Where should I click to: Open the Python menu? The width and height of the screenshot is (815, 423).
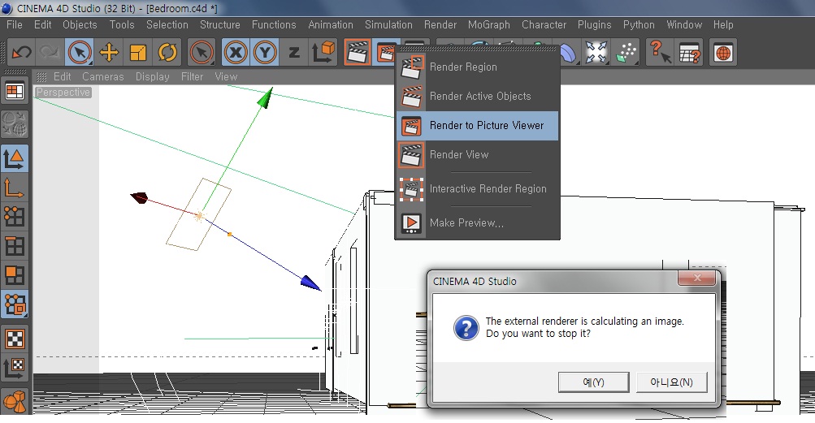(639, 25)
